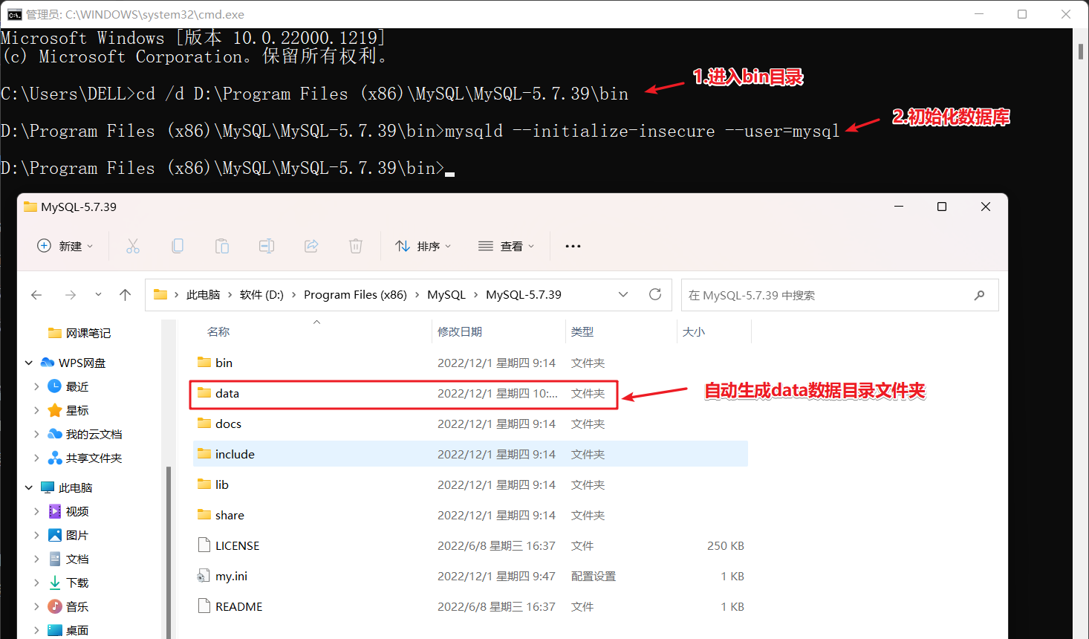Select the Rename icon in the toolbar
This screenshot has width=1089, height=639.
(x=267, y=246)
